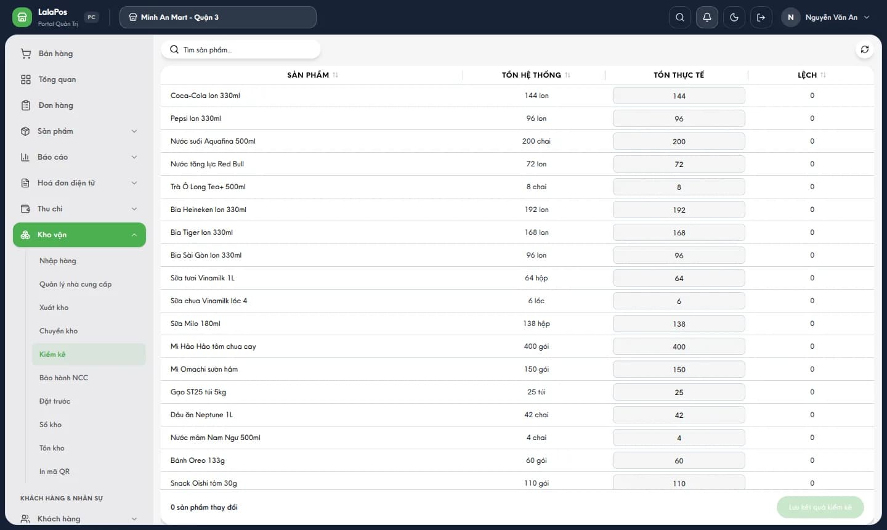Viewport: 887px width, 530px height.
Task: Go to Chuyển kho submenu
Action: click(x=89, y=331)
